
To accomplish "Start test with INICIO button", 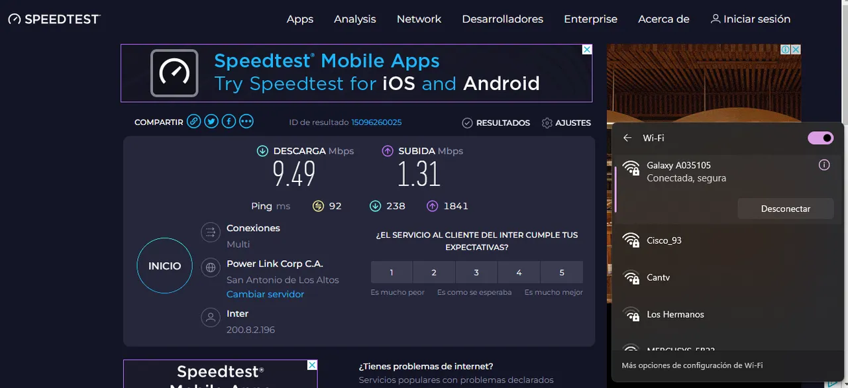I will click(x=164, y=266).
